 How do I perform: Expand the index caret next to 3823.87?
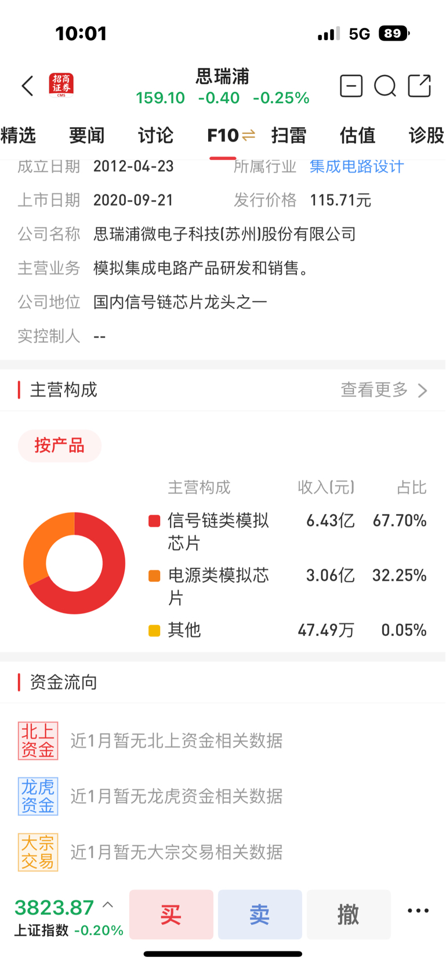108,905
